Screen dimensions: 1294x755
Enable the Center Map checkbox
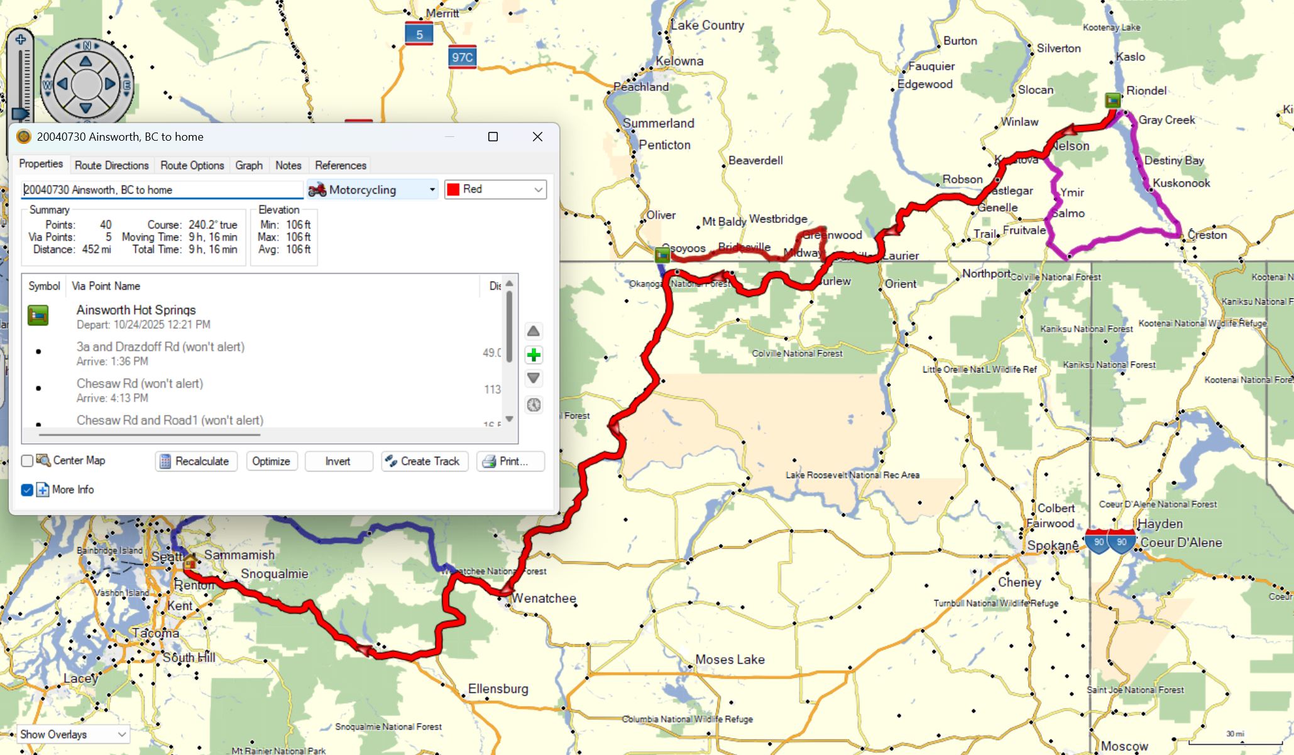click(27, 461)
